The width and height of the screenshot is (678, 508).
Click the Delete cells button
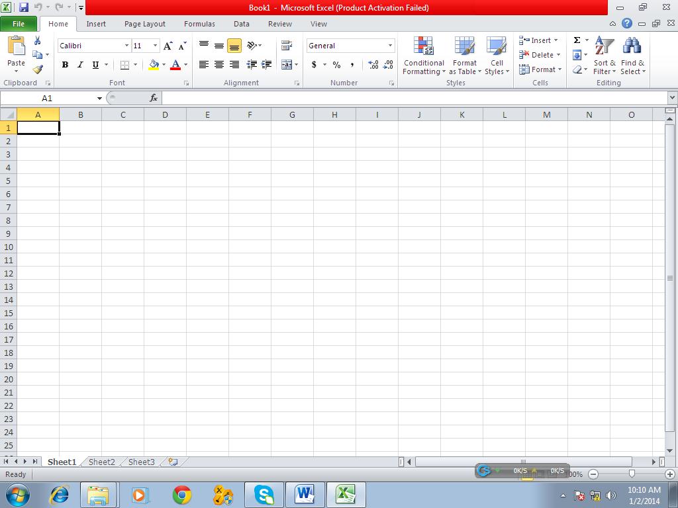(540, 55)
